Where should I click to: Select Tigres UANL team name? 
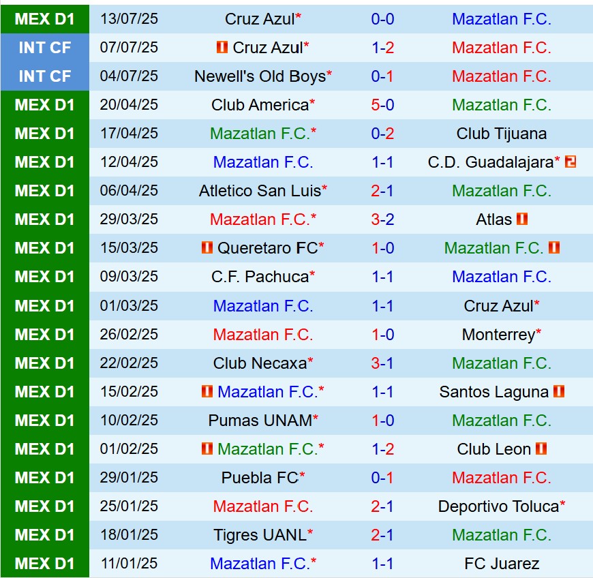pos(260,535)
